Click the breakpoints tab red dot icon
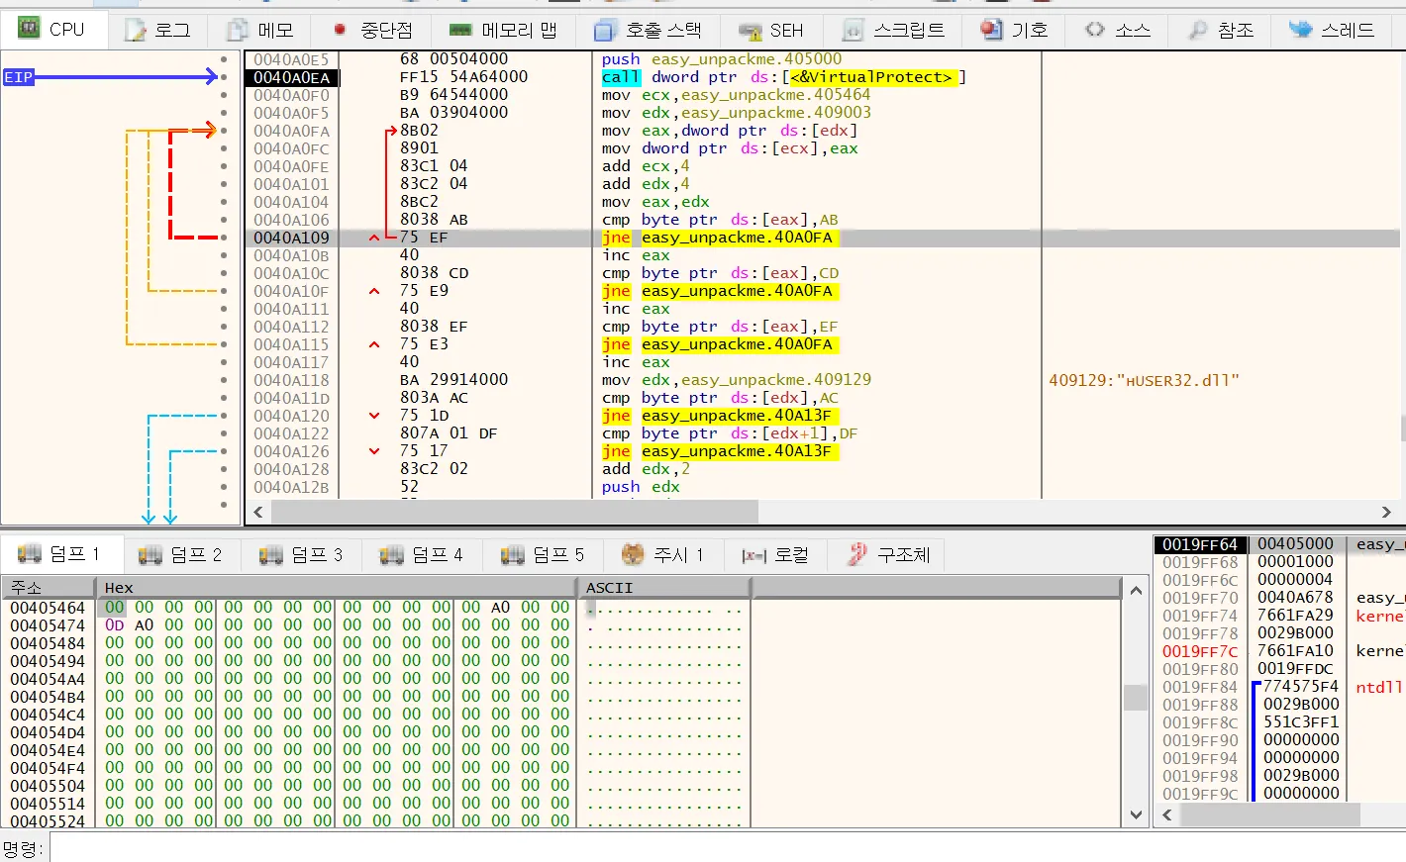This screenshot has height=862, width=1406. 340,30
